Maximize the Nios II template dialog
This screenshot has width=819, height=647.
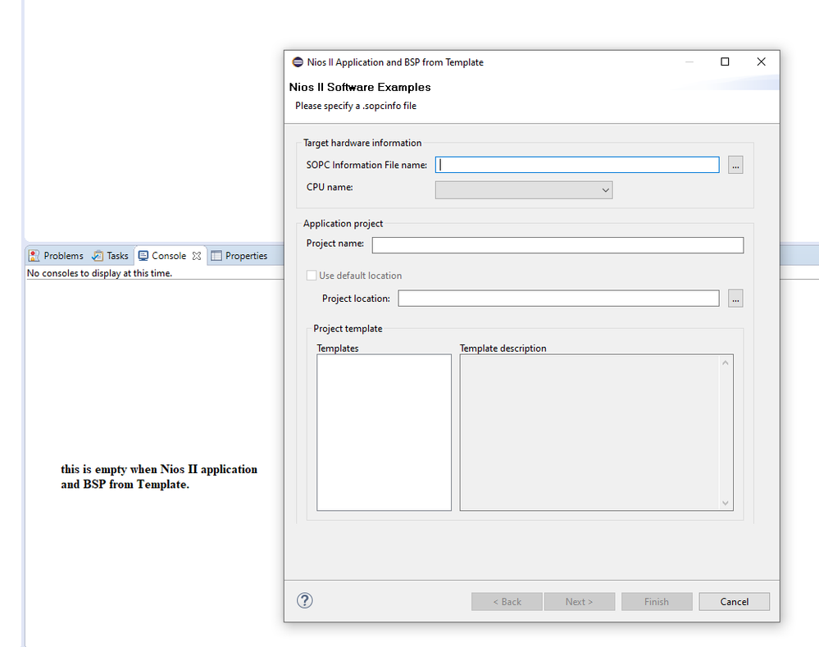tap(725, 62)
